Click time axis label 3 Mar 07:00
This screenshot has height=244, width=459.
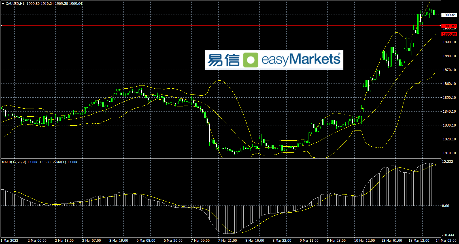pos(92,241)
